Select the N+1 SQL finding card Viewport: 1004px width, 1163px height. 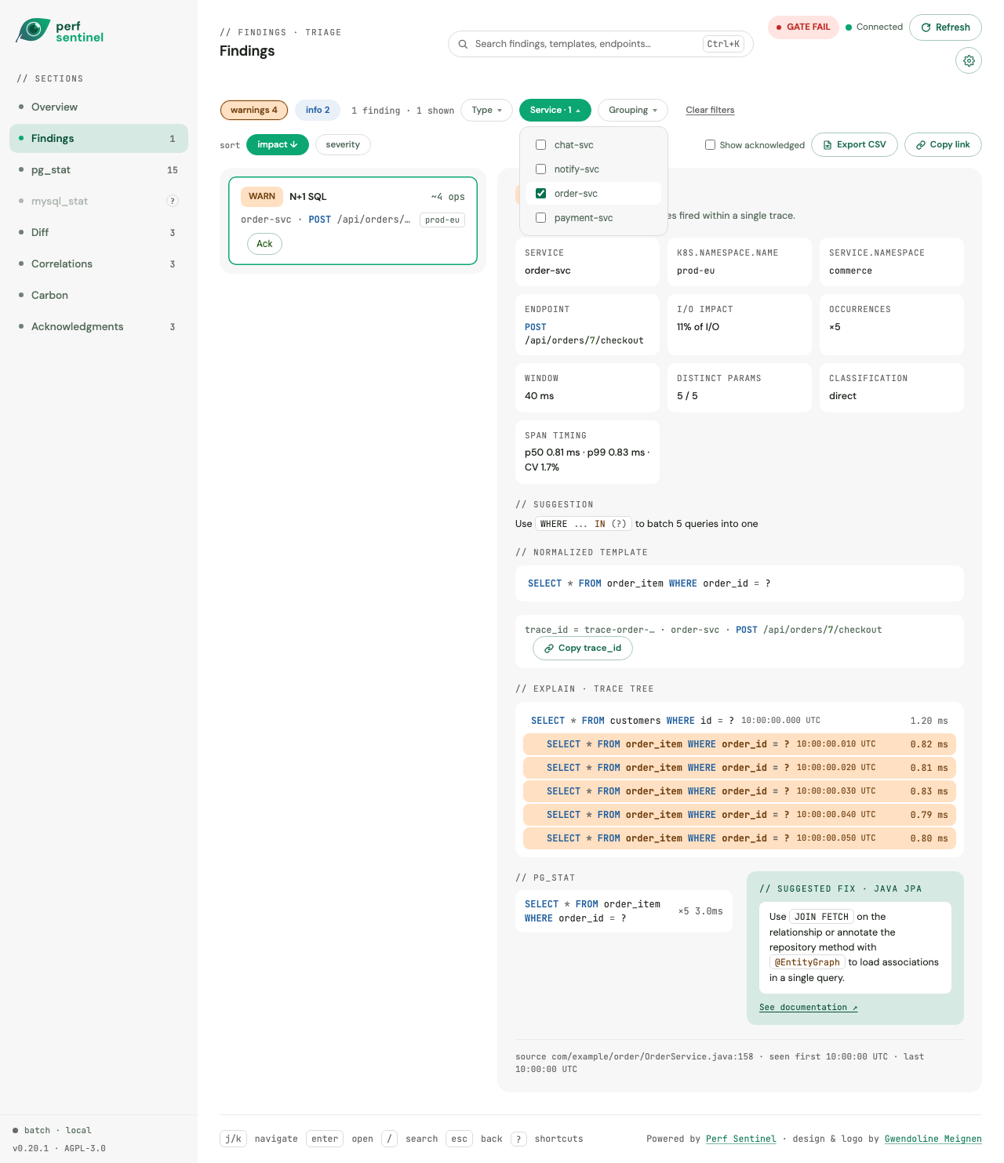353,221
